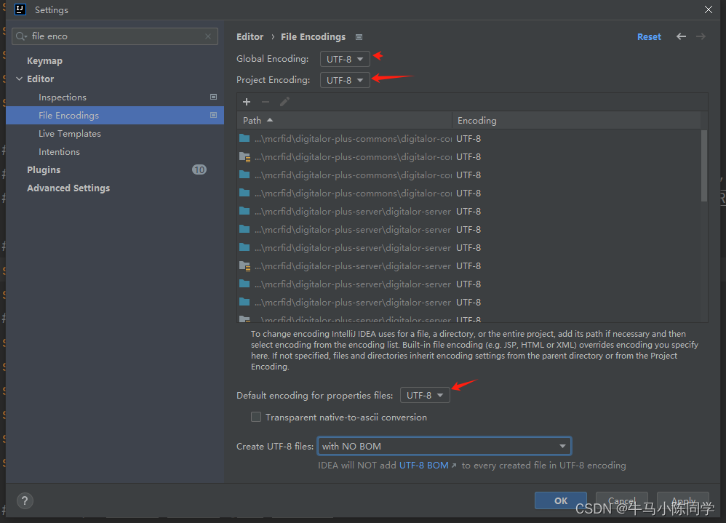Screen dimensions: 726x523
Task: Go to the Plugins settings page
Action: tap(44, 169)
